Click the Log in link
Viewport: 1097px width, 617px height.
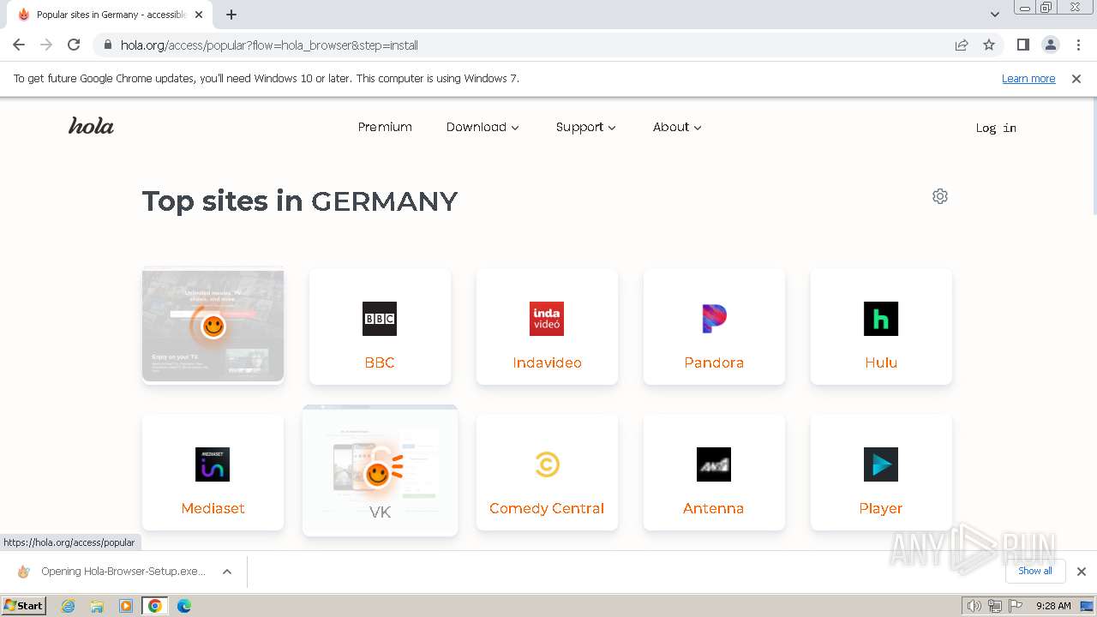996,128
